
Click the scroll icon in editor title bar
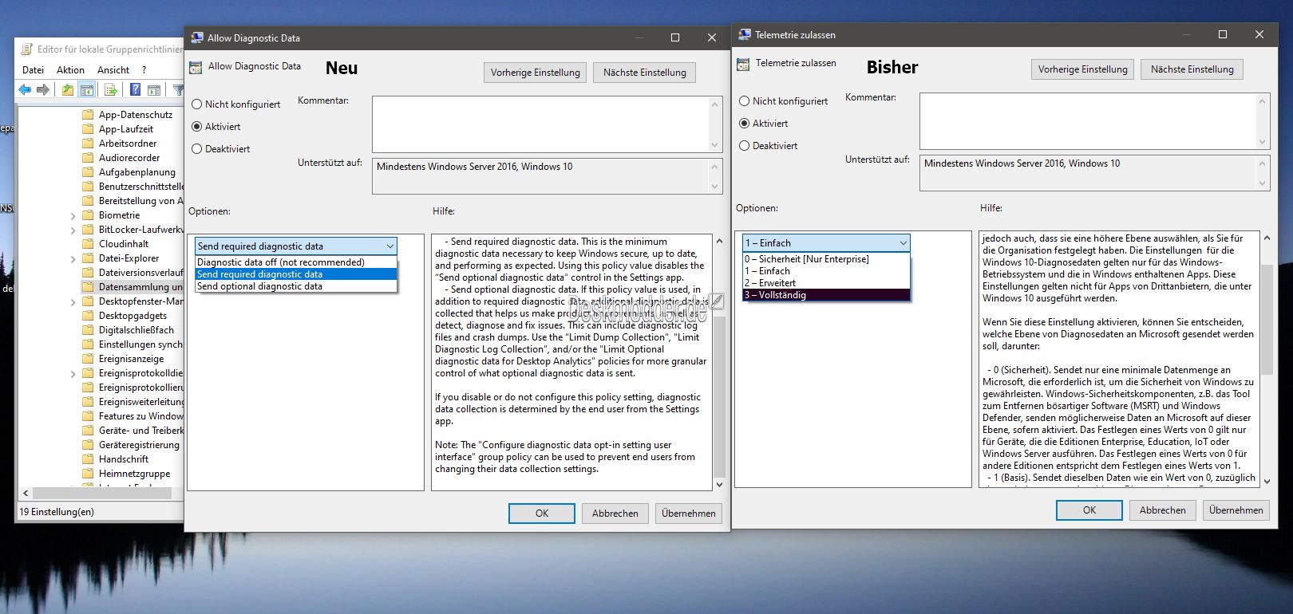27,49
